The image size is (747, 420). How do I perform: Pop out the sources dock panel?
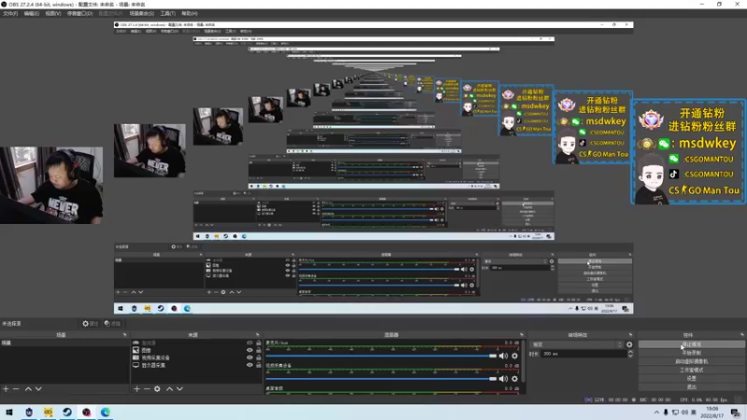pyautogui.click(x=258, y=335)
